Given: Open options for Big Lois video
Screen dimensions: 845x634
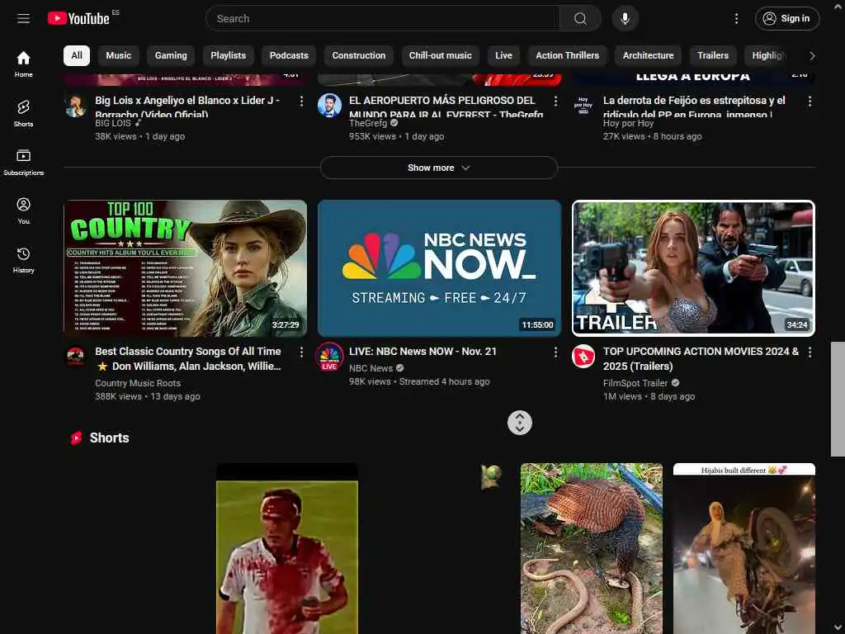Looking at the screenshot, I should [301, 102].
